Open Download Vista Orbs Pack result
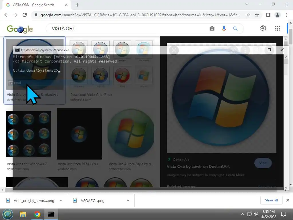Screen dimensions: 293x220 [91, 95]
